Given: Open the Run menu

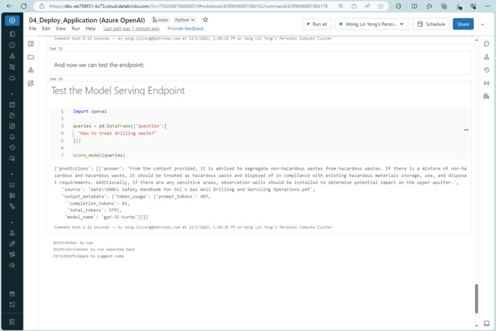Looking at the screenshot, I should [x=76, y=28].
